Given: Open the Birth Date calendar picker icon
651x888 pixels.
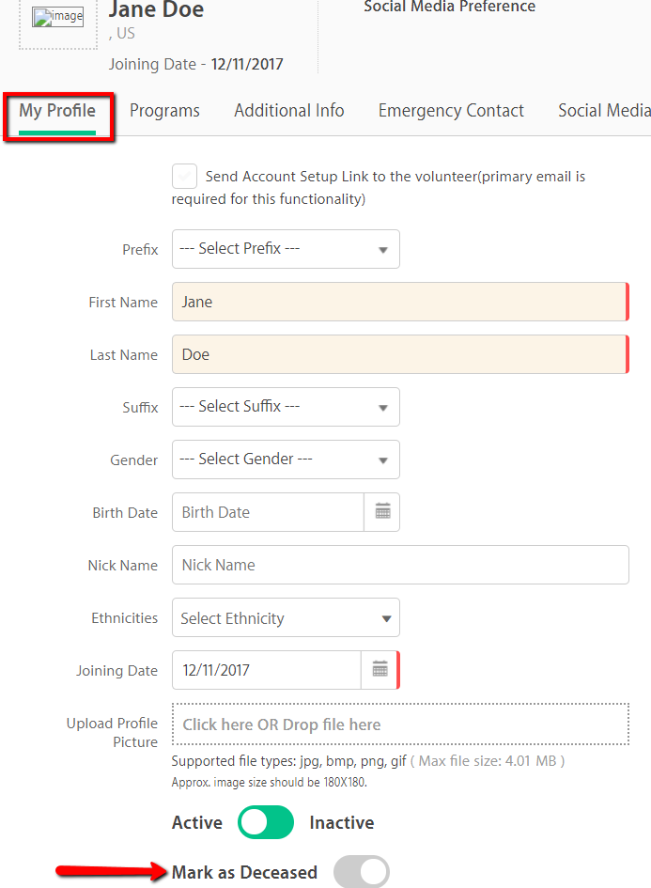Looking at the screenshot, I should 382,512.
